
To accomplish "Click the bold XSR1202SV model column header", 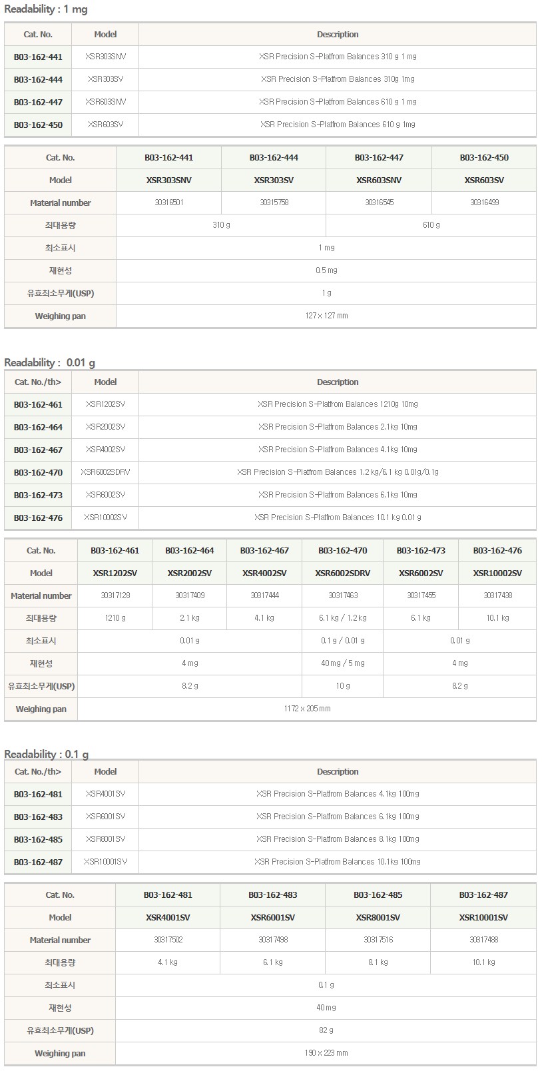I will 115,573.
